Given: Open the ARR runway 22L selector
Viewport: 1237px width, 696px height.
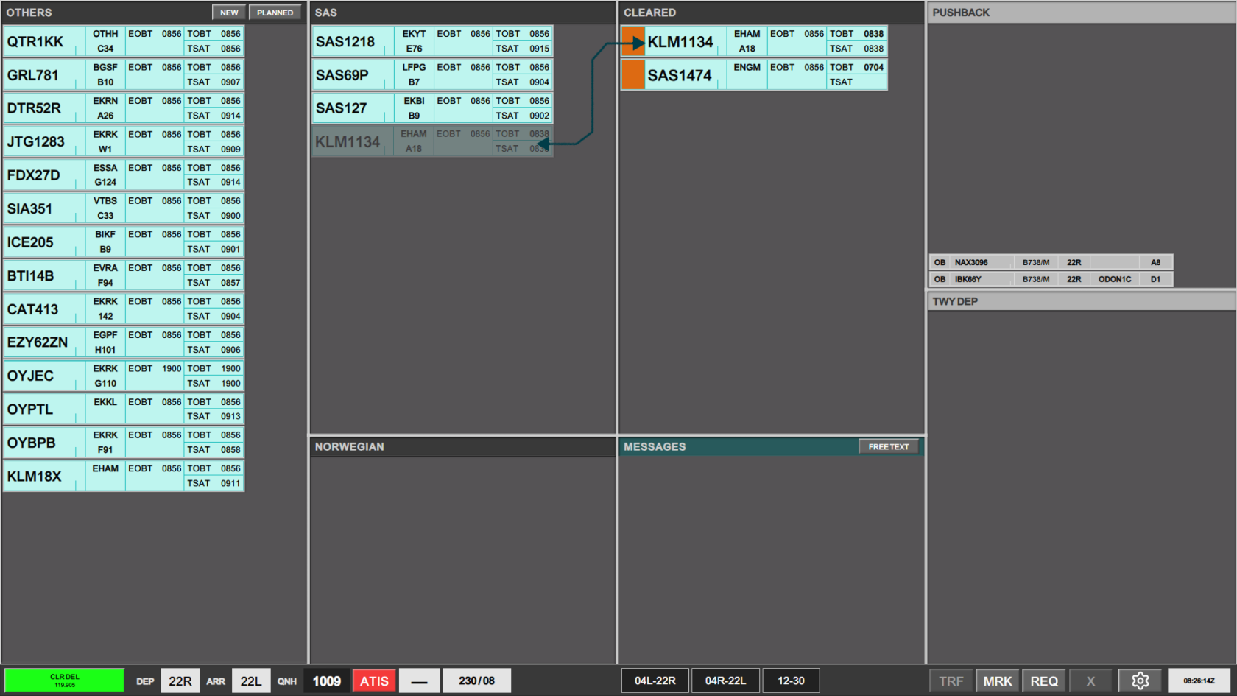Looking at the screenshot, I should pos(251,681).
